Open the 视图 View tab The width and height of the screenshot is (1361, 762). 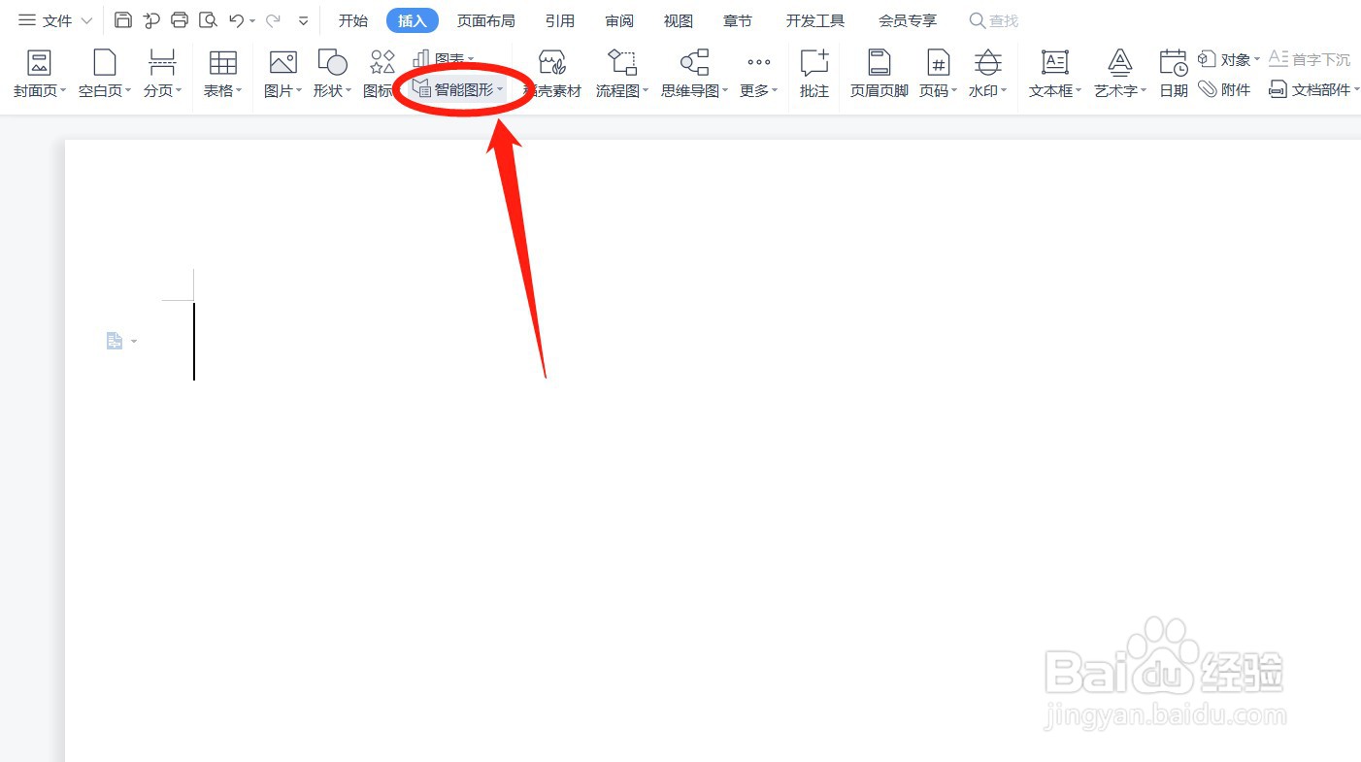679,20
